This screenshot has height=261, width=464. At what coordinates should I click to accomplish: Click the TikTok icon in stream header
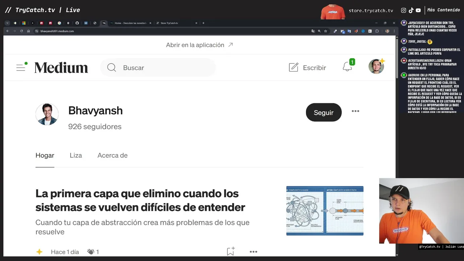(411, 11)
